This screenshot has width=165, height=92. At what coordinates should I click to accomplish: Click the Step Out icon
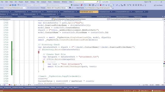tap(114, 5)
